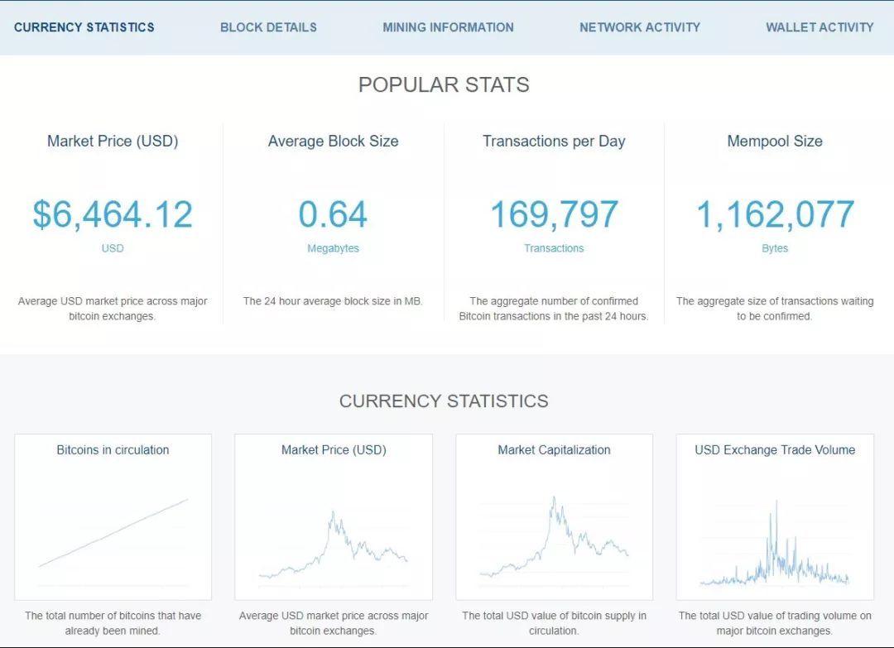
Task: Open Wallet Activity tab
Action: tap(819, 27)
